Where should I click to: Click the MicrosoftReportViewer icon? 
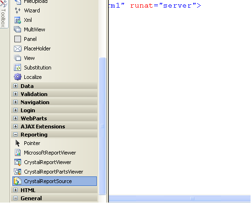[18, 153]
